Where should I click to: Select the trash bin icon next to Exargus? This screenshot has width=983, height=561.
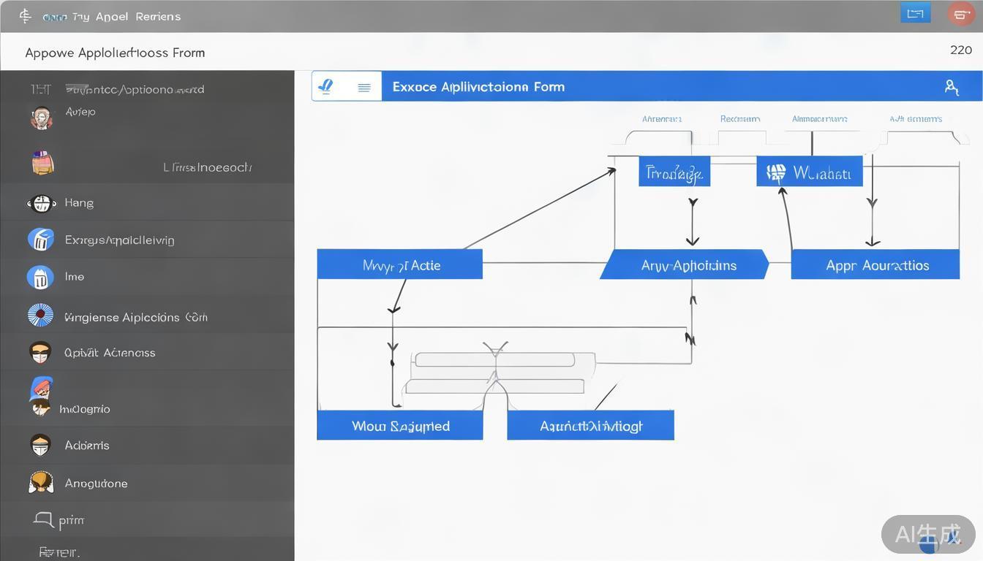pos(40,239)
